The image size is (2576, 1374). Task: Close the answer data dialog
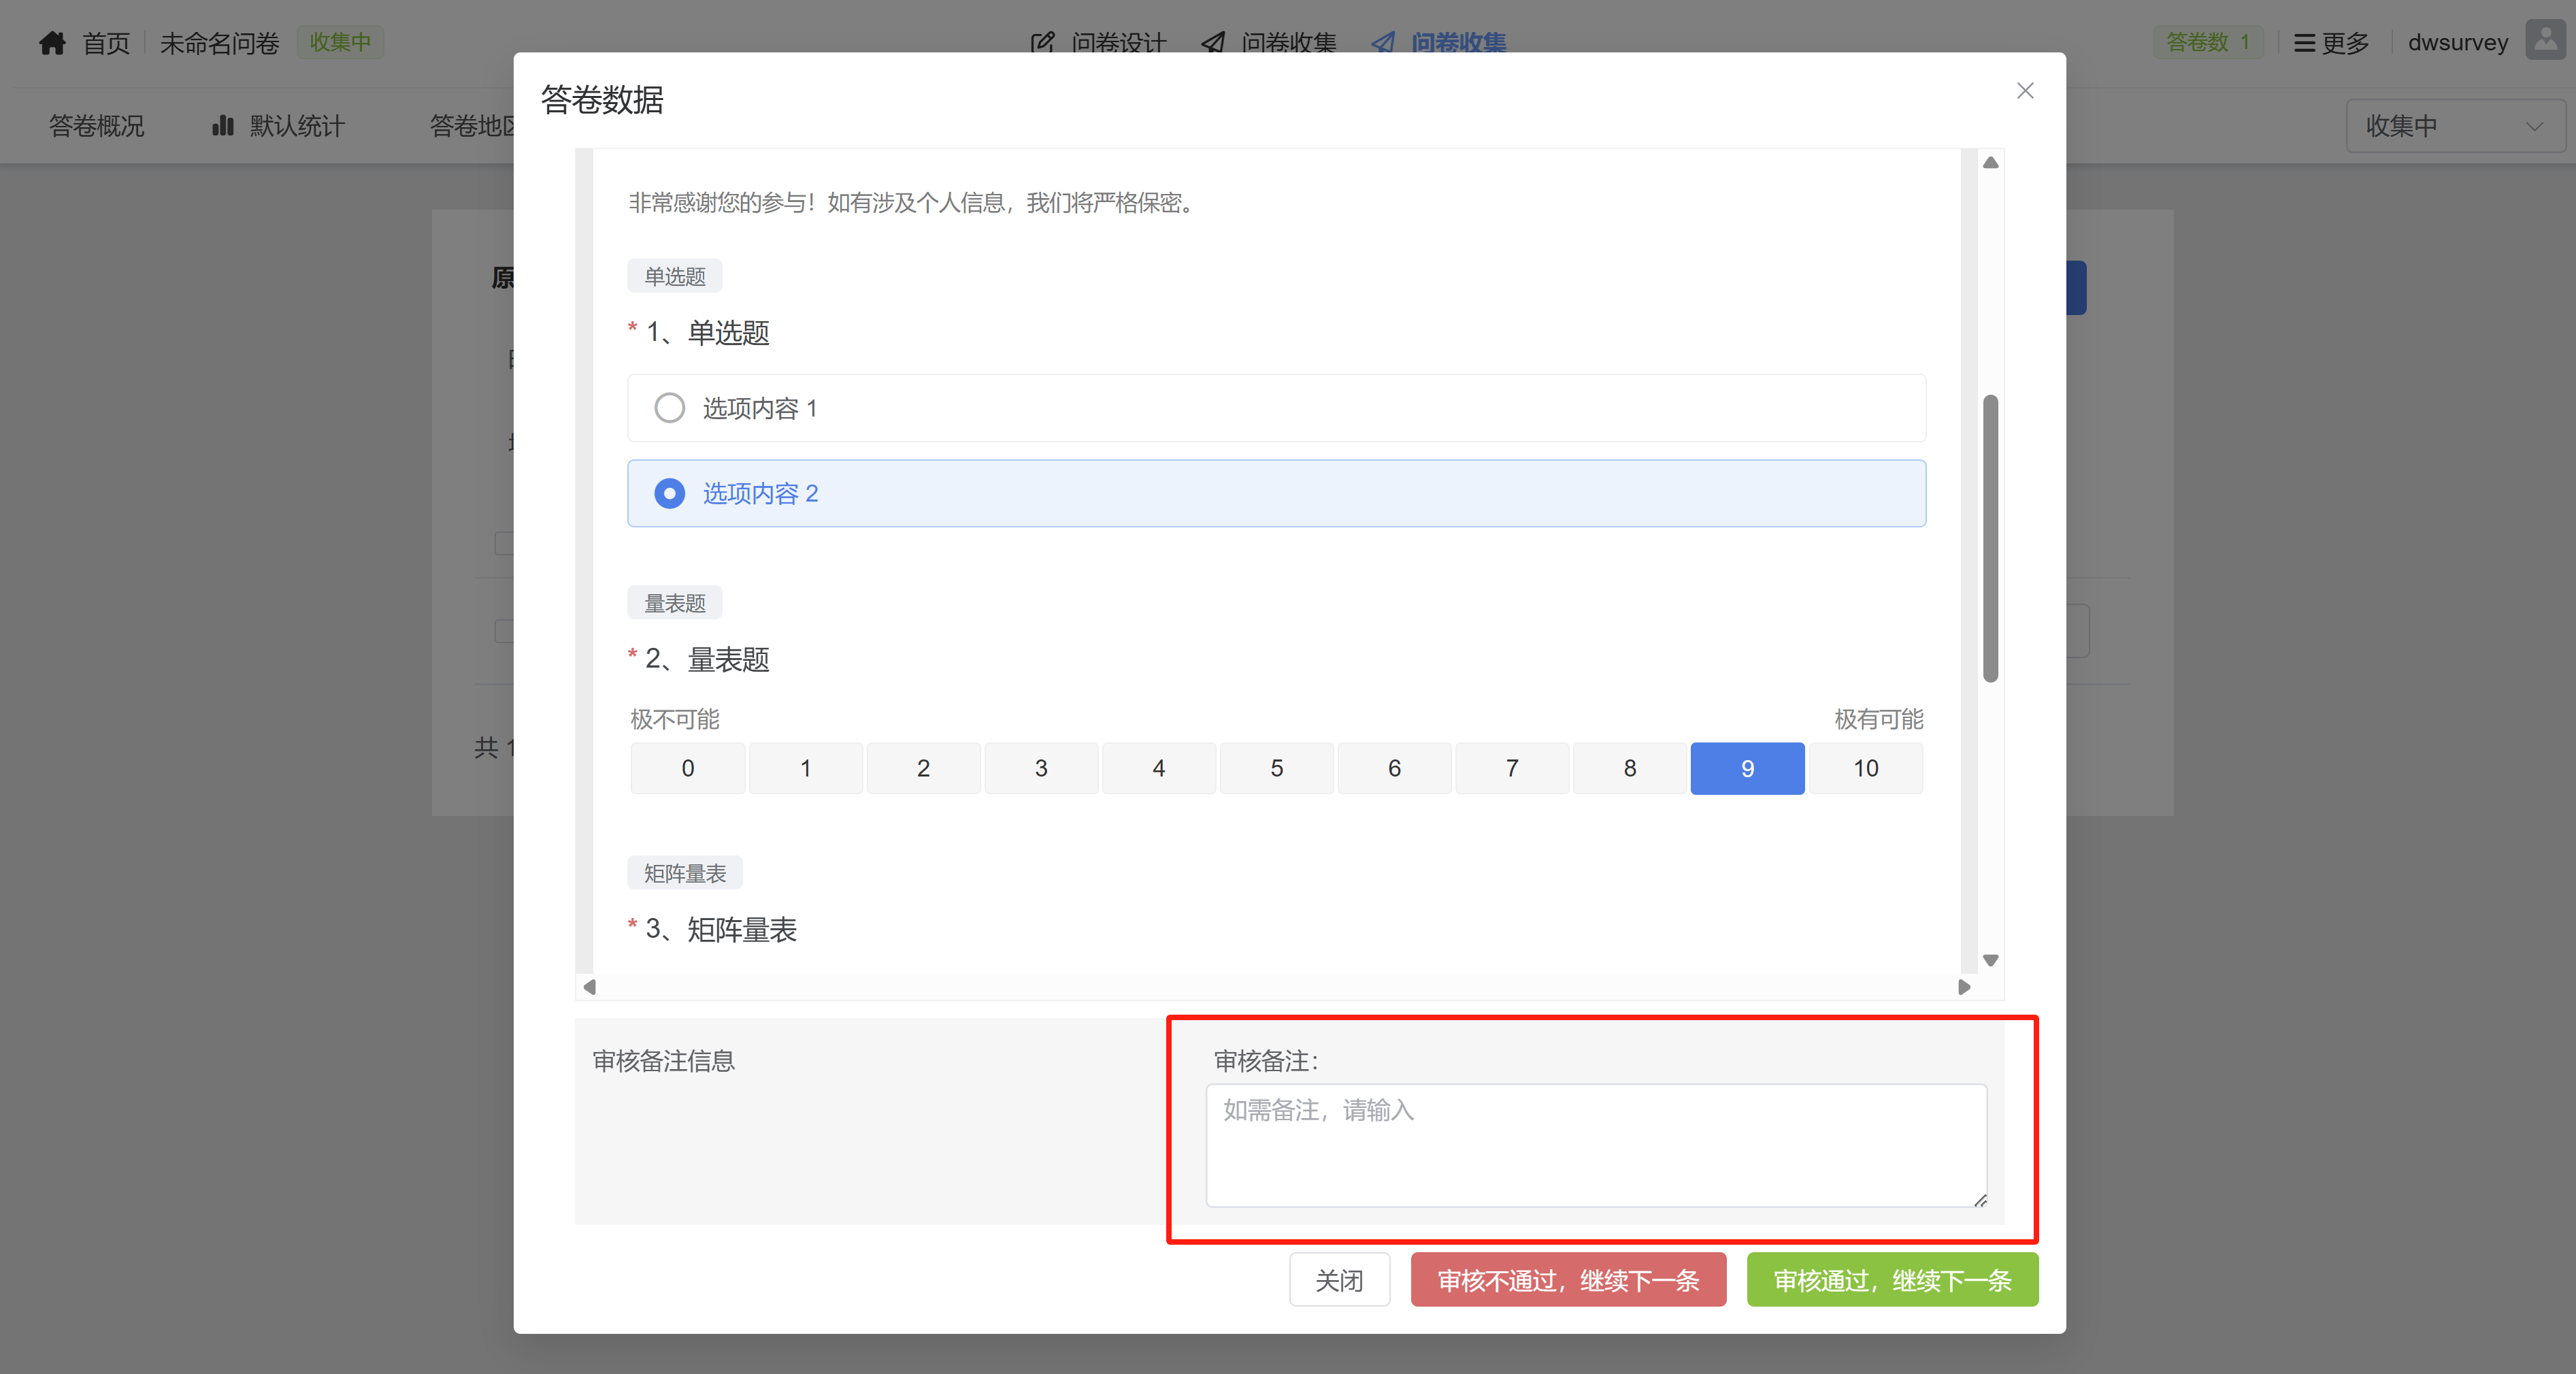[x=2025, y=91]
